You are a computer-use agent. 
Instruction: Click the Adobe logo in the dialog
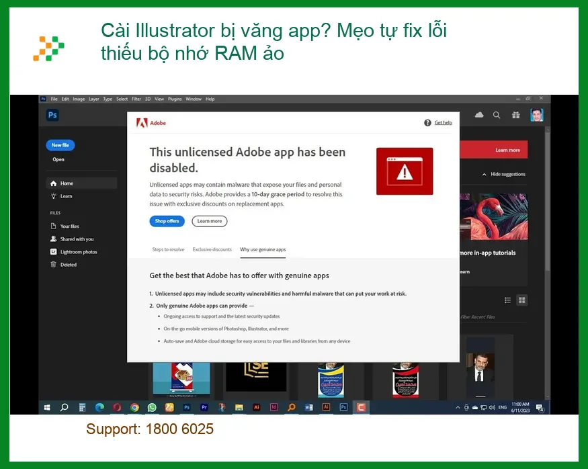coord(151,122)
